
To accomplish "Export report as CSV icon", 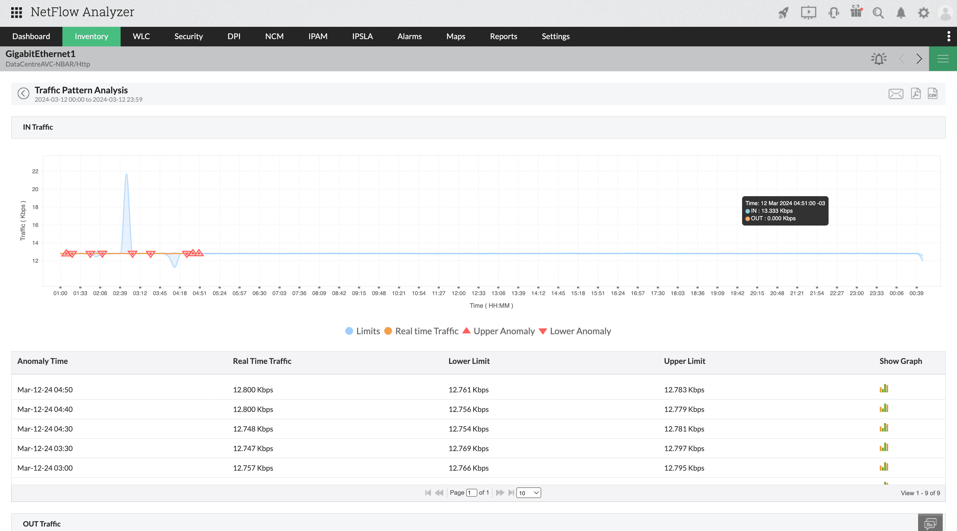I will 932,94.
